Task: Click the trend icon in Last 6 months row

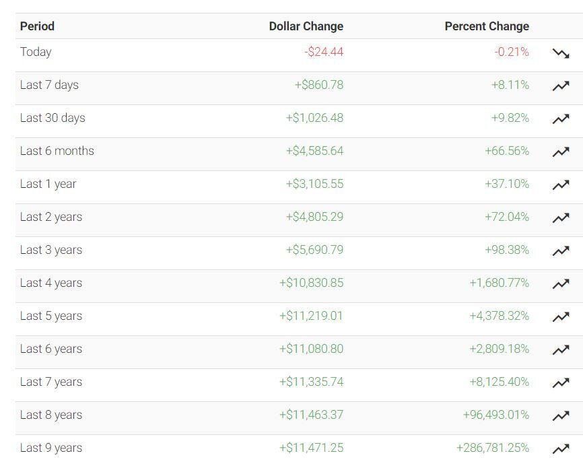Action: tap(561, 152)
